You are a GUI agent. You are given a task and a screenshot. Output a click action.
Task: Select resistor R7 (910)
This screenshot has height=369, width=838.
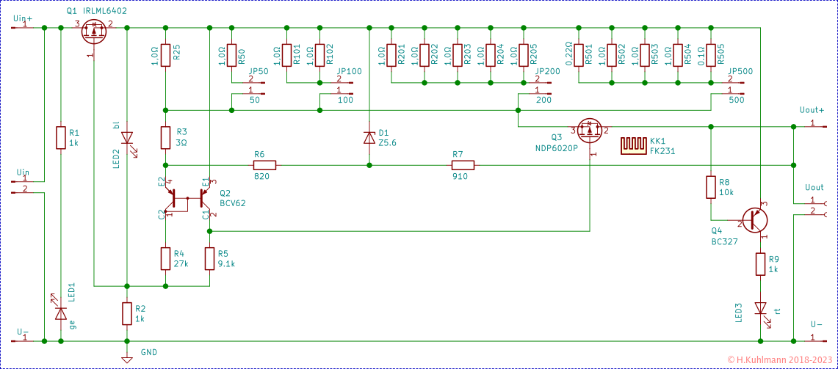pyautogui.click(x=463, y=165)
